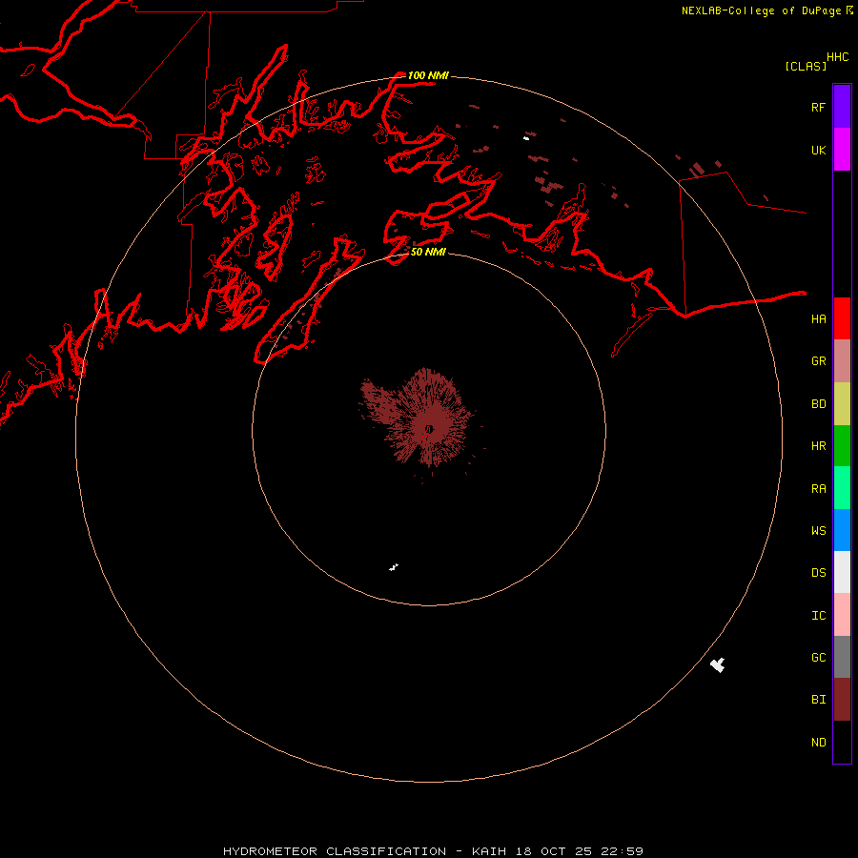Click the white echo near southeast ring edge
The image size is (858, 858).
pyautogui.click(x=718, y=664)
